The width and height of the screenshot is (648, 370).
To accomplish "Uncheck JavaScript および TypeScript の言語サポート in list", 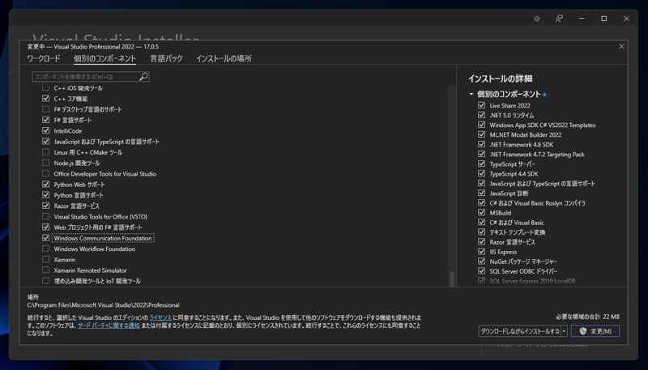I will (x=45, y=141).
